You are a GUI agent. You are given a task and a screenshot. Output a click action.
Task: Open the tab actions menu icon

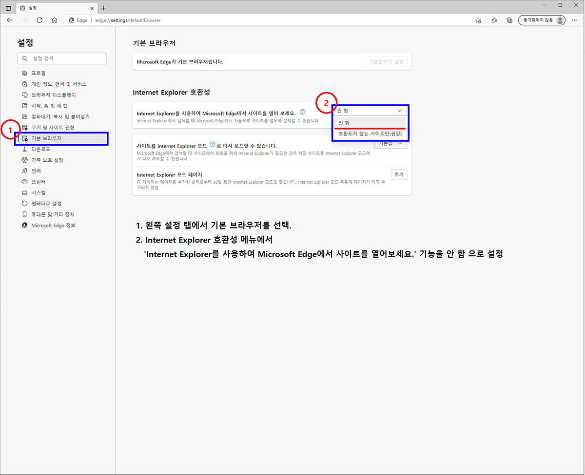click(x=8, y=8)
